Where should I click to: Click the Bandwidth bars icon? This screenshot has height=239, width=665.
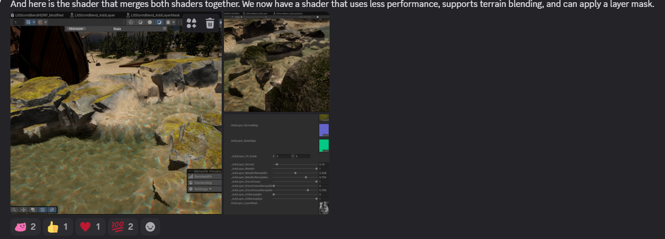191,176
